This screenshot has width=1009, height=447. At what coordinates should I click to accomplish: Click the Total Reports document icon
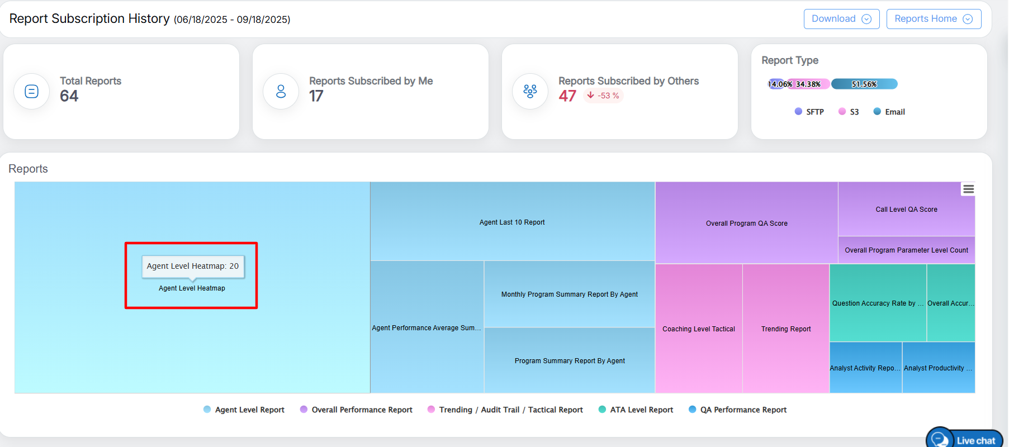32,91
